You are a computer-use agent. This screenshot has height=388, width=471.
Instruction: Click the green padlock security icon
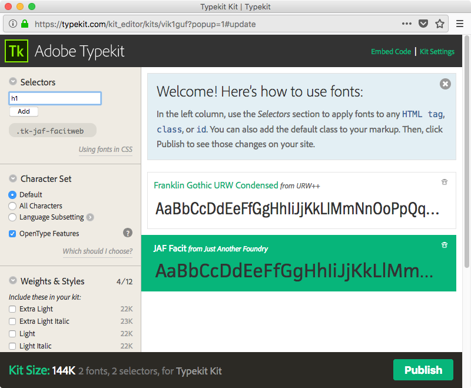pos(25,24)
